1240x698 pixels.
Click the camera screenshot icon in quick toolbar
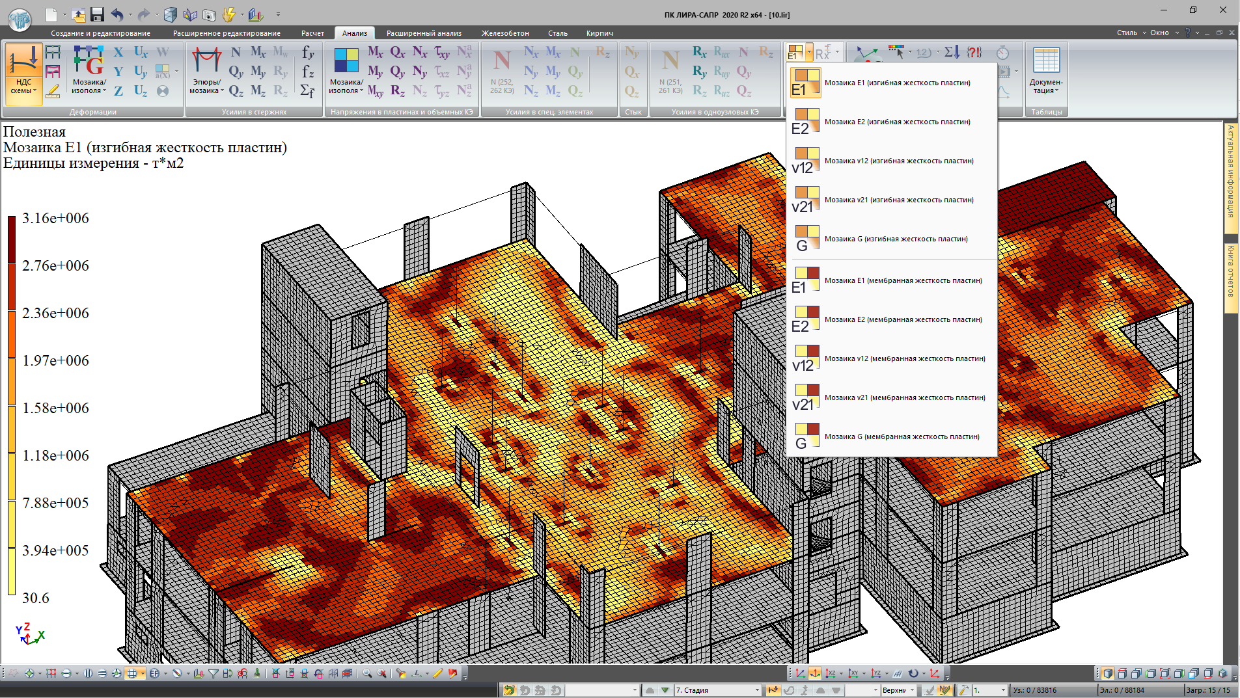click(x=209, y=14)
